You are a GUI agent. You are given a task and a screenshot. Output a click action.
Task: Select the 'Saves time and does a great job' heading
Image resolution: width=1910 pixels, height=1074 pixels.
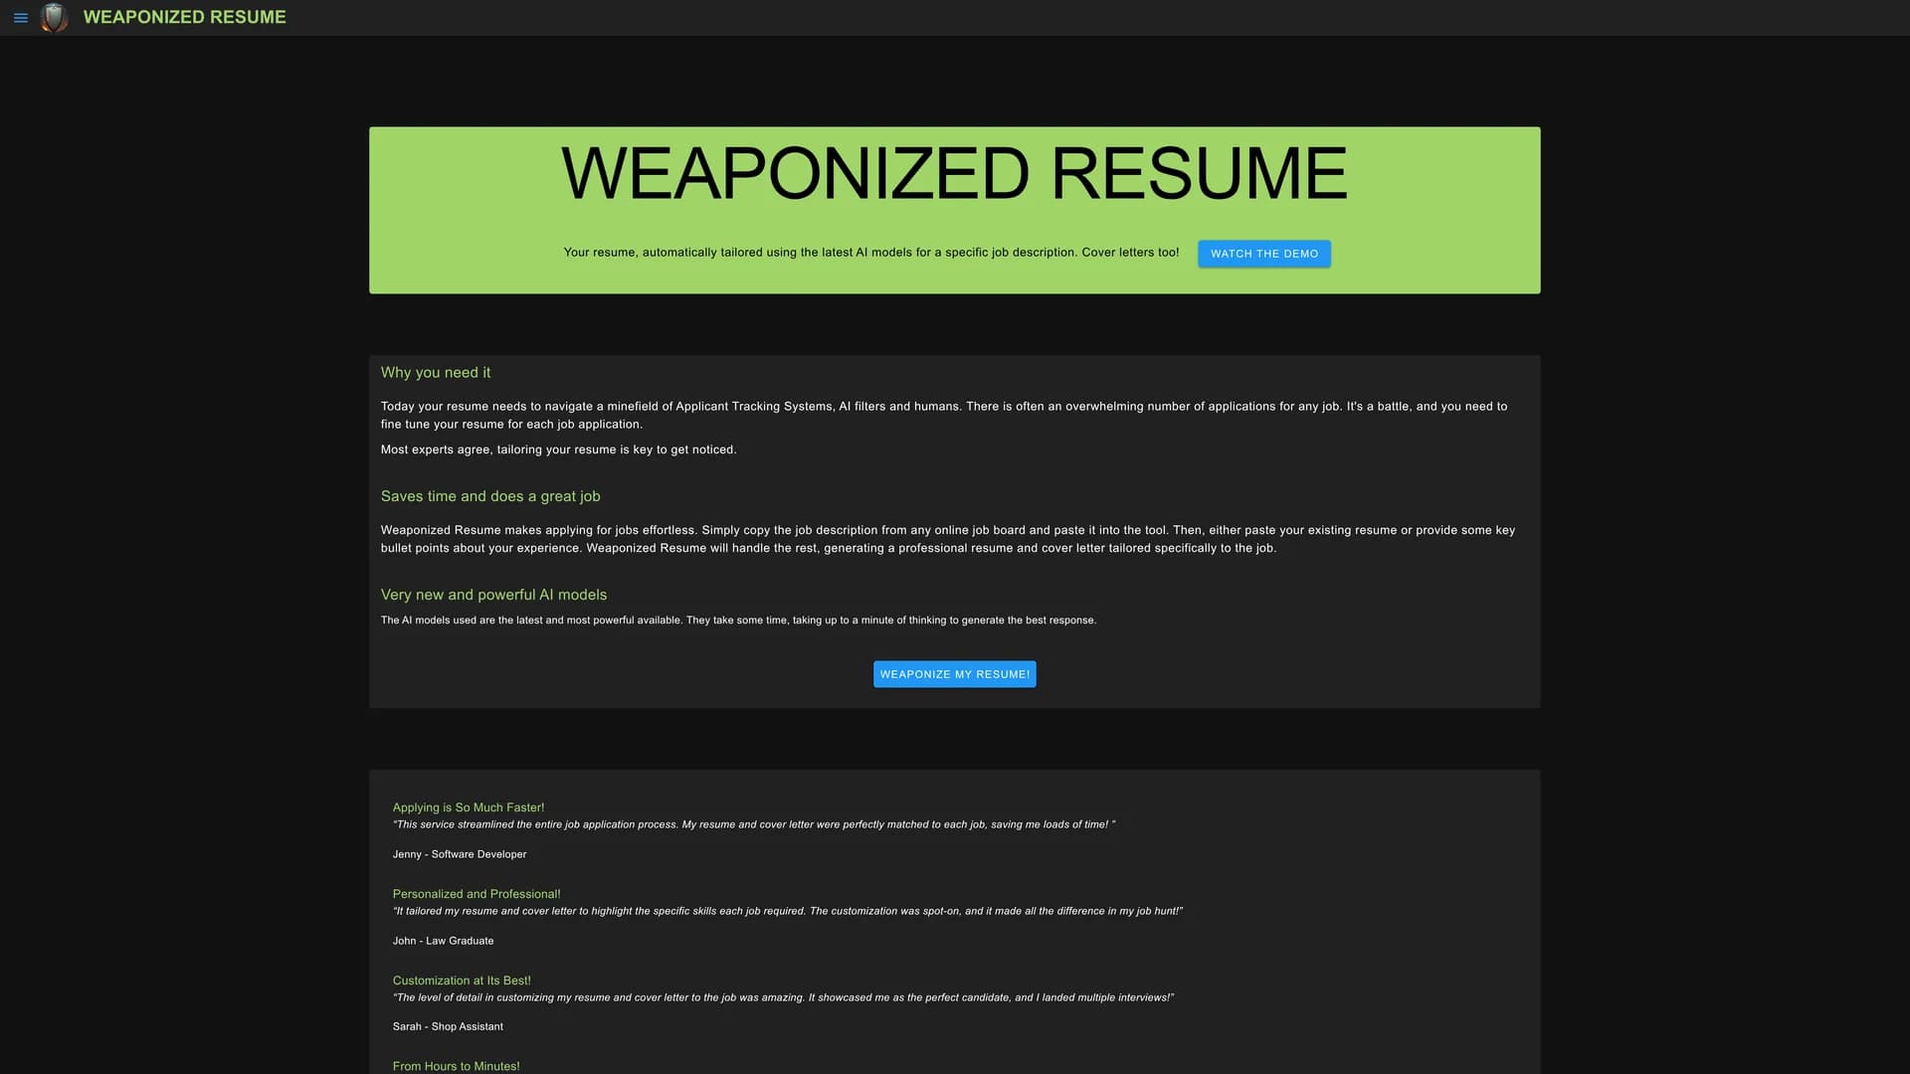(x=490, y=496)
